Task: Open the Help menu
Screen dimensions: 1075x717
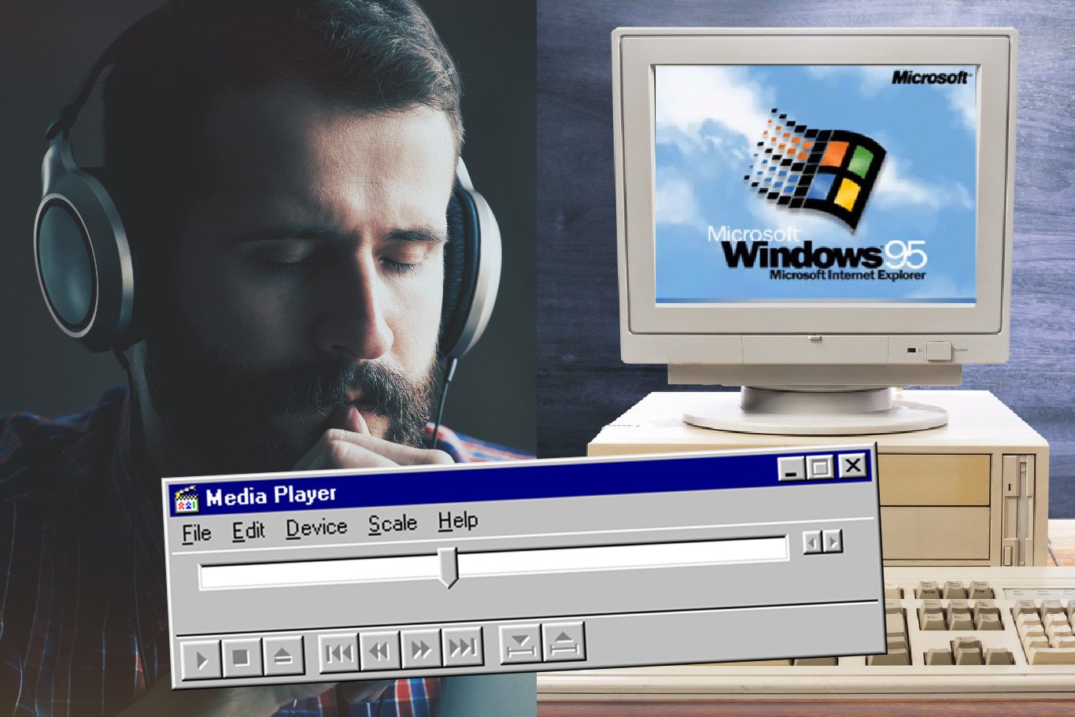Action: coord(458,521)
